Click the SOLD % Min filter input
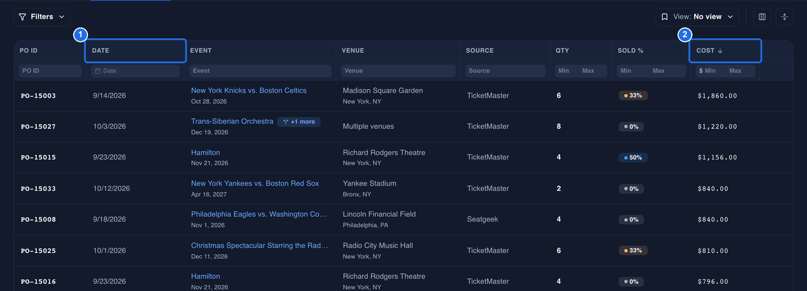This screenshot has height=291, width=807. 632,71
